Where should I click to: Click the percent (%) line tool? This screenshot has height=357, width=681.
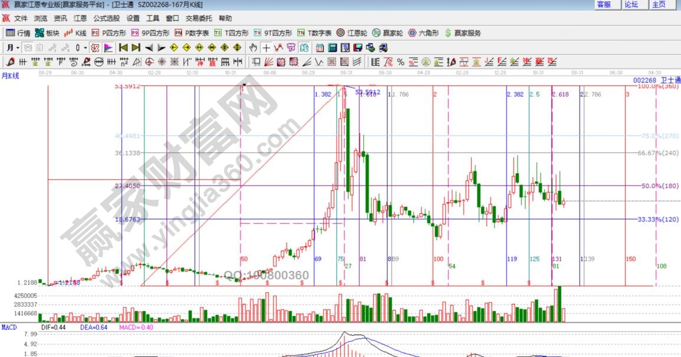tap(400, 62)
